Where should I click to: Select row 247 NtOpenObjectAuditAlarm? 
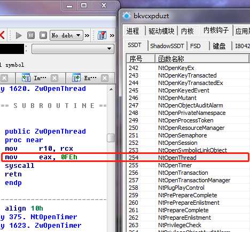point(188,105)
